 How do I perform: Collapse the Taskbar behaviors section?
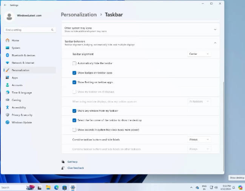[x=215, y=43]
